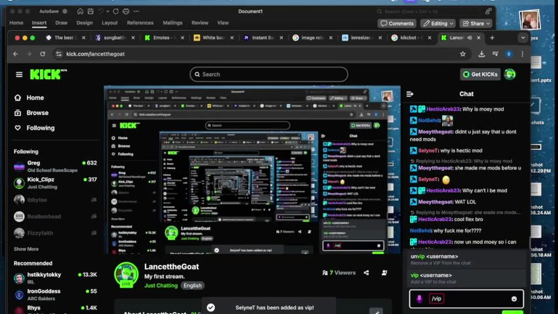Open Word Draw ribbon tab
The height and width of the screenshot is (314, 558).
pos(61,23)
